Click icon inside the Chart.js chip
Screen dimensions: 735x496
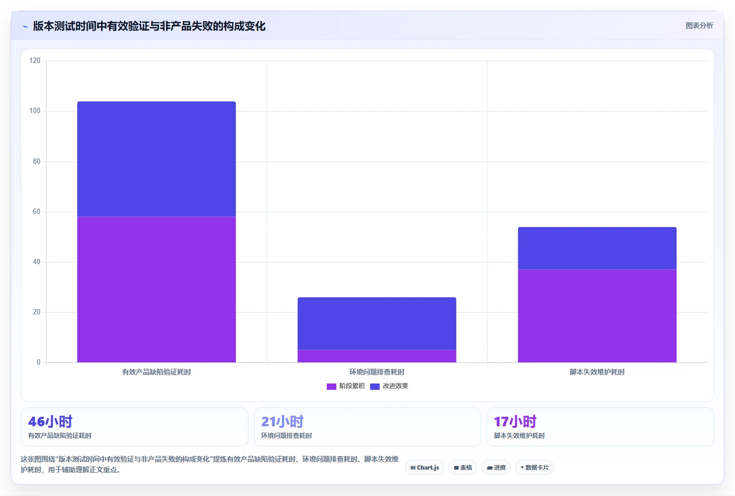[413, 468]
